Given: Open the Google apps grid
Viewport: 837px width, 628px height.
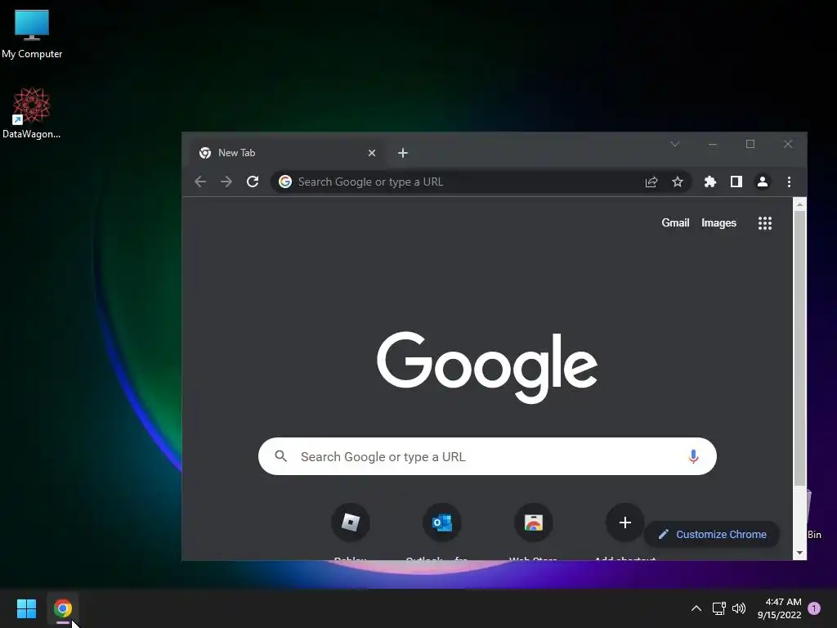Looking at the screenshot, I should pyautogui.click(x=765, y=223).
